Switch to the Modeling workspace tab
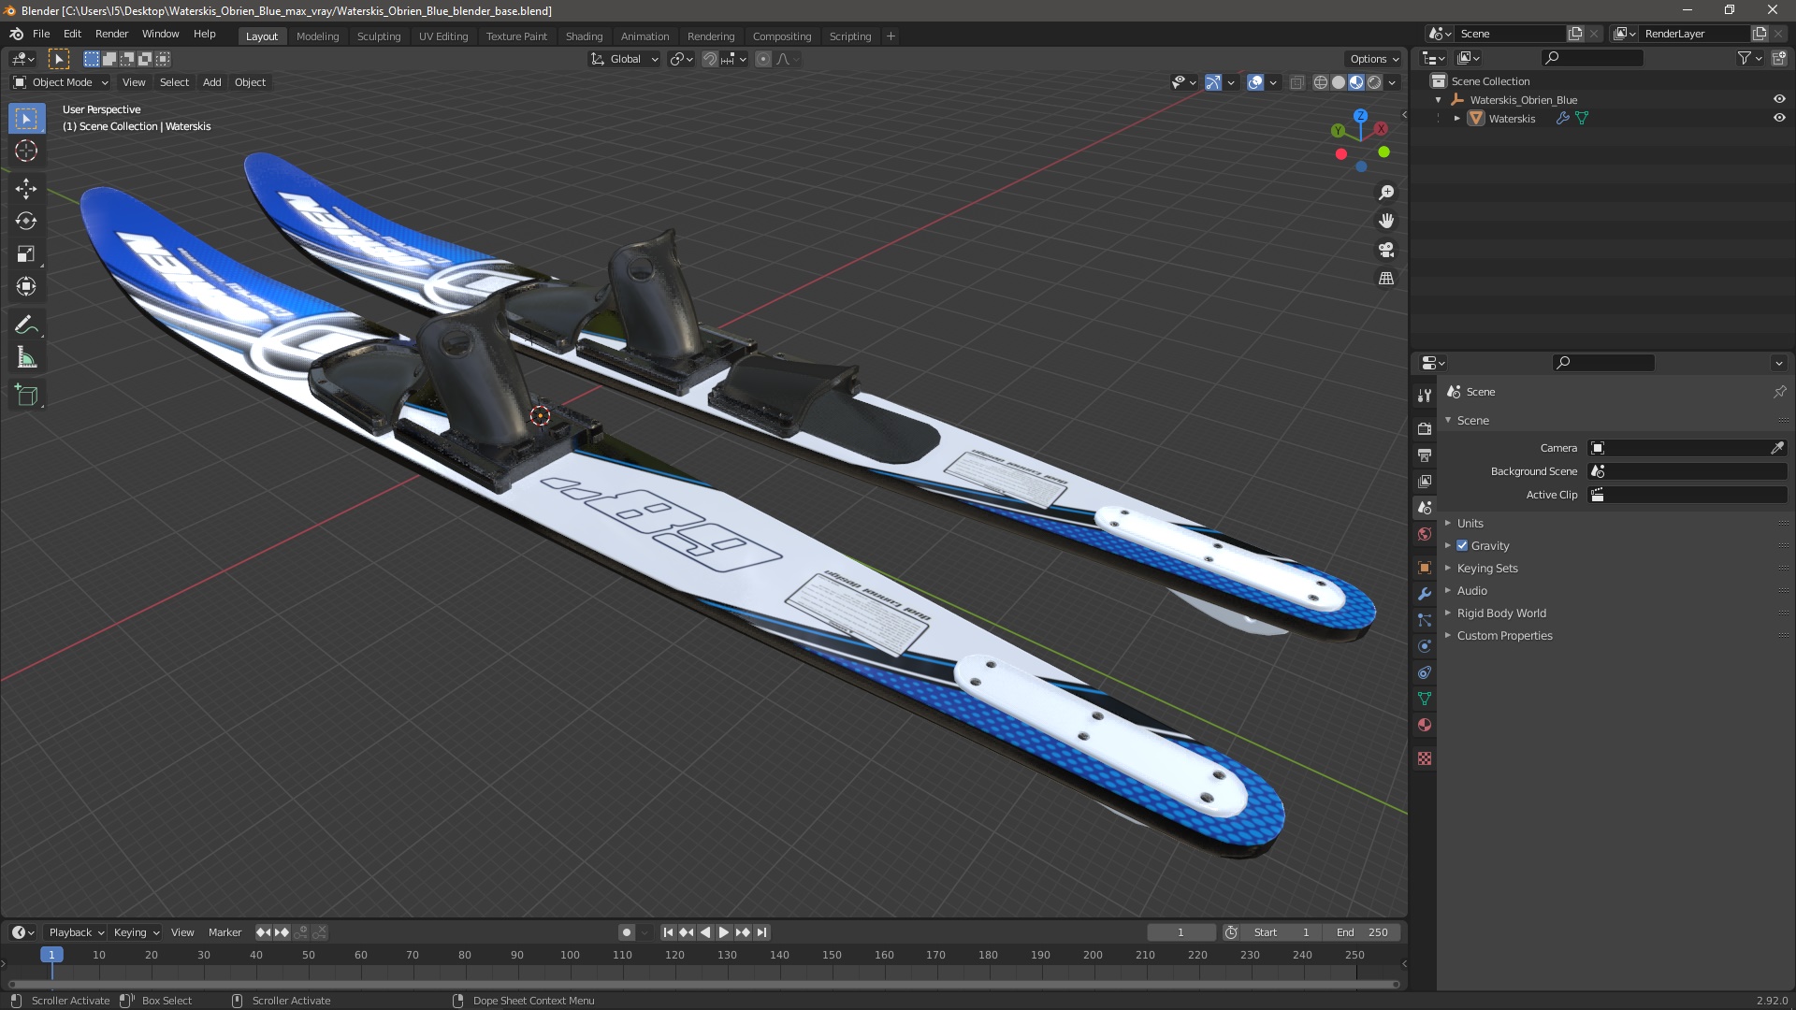The width and height of the screenshot is (1796, 1010). point(317,36)
